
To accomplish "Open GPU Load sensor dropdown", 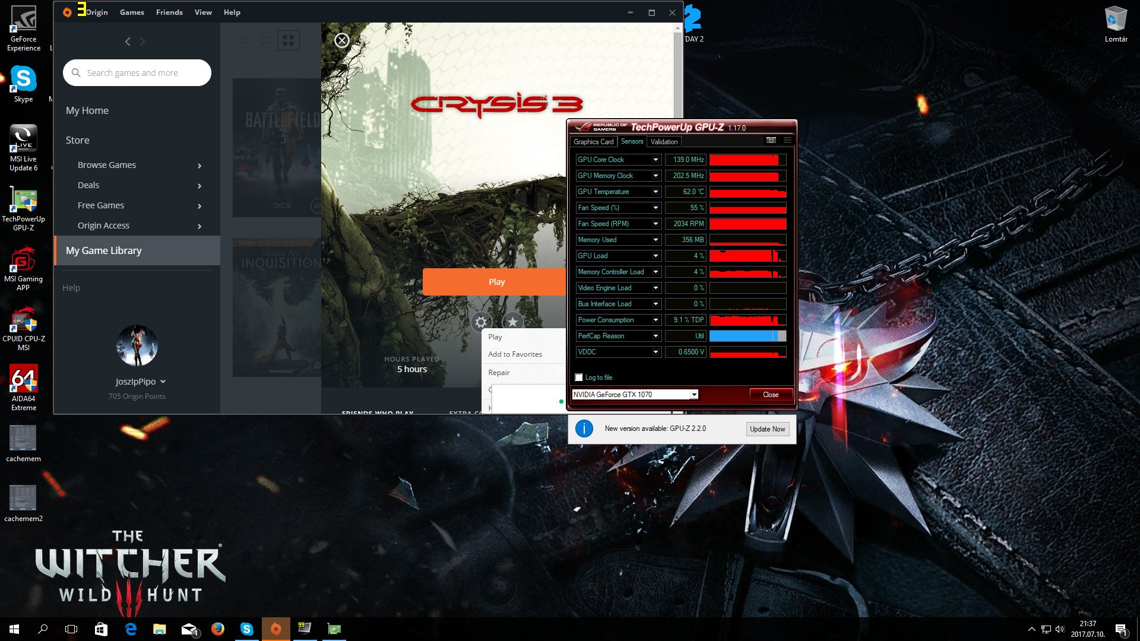I will (655, 256).
